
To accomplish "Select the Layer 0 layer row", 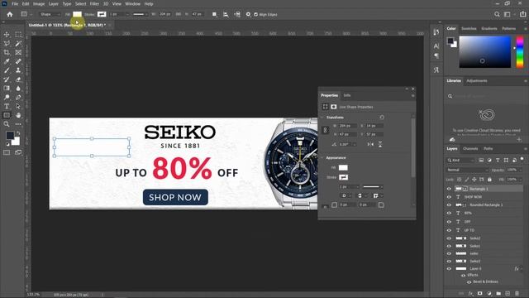I will tap(484, 268).
